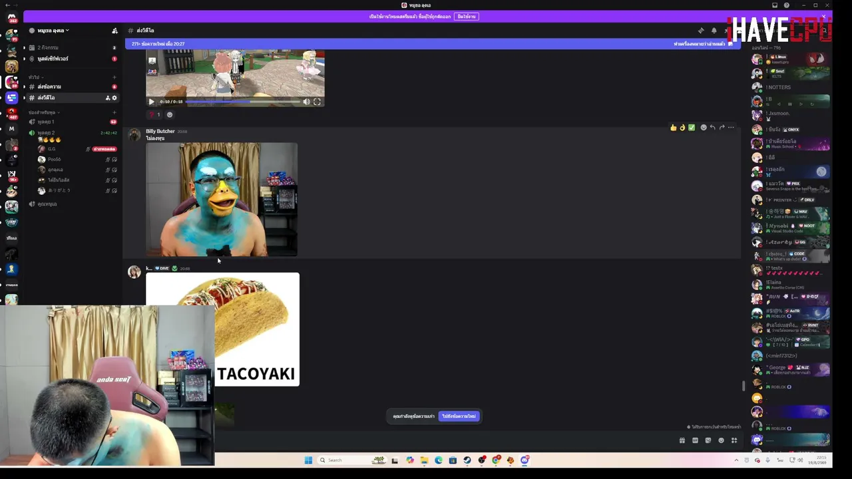Open threads icon in channel header
Image resolution: width=852 pixels, height=479 pixels.
(x=701, y=31)
